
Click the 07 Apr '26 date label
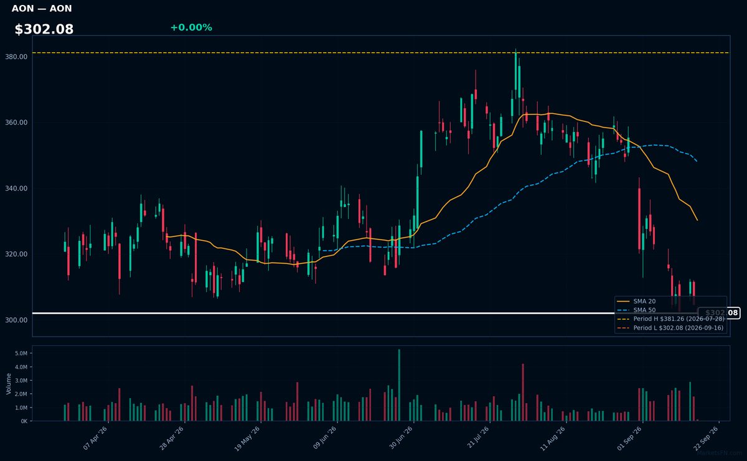point(95,437)
